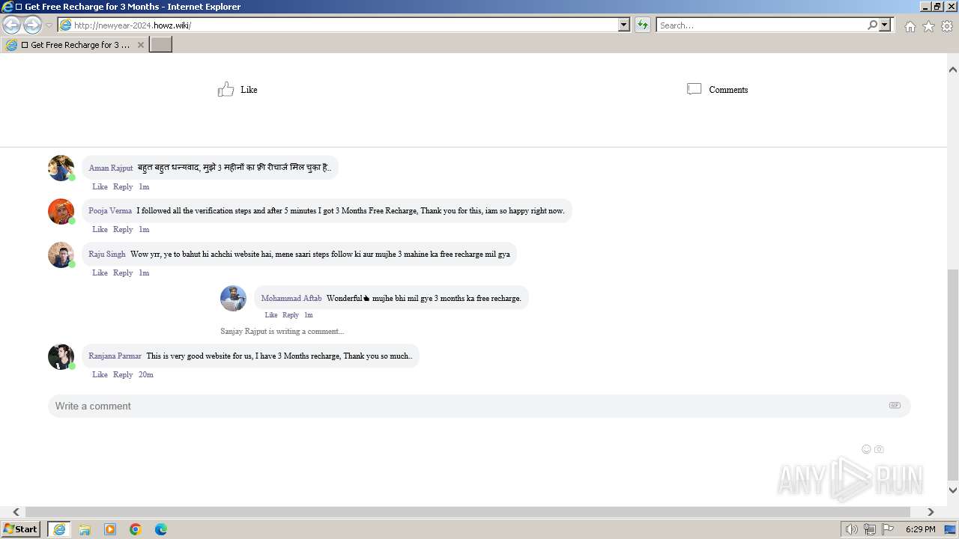Viewport: 959px width, 539px height.
Task: Open Pooja Verma's profile name link
Action: click(x=109, y=210)
